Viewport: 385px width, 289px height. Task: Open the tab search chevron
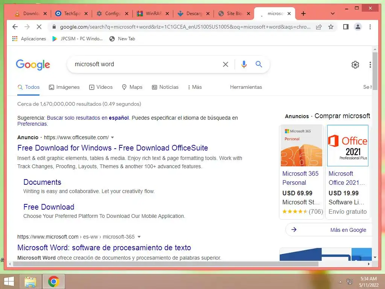pyautogui.click(x=333, y=14)
